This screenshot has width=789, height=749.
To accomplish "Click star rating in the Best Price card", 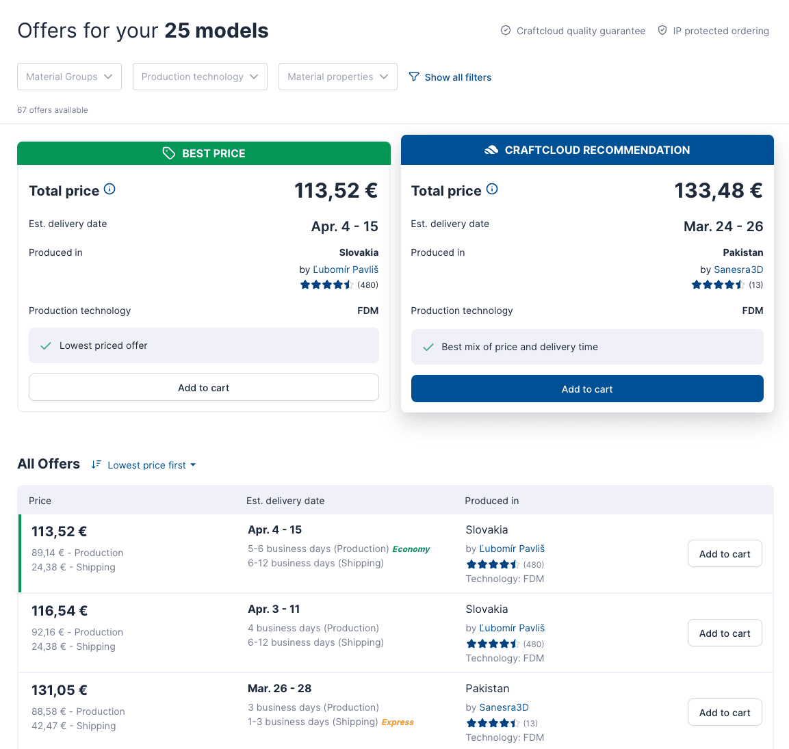I will pos(326,285).
